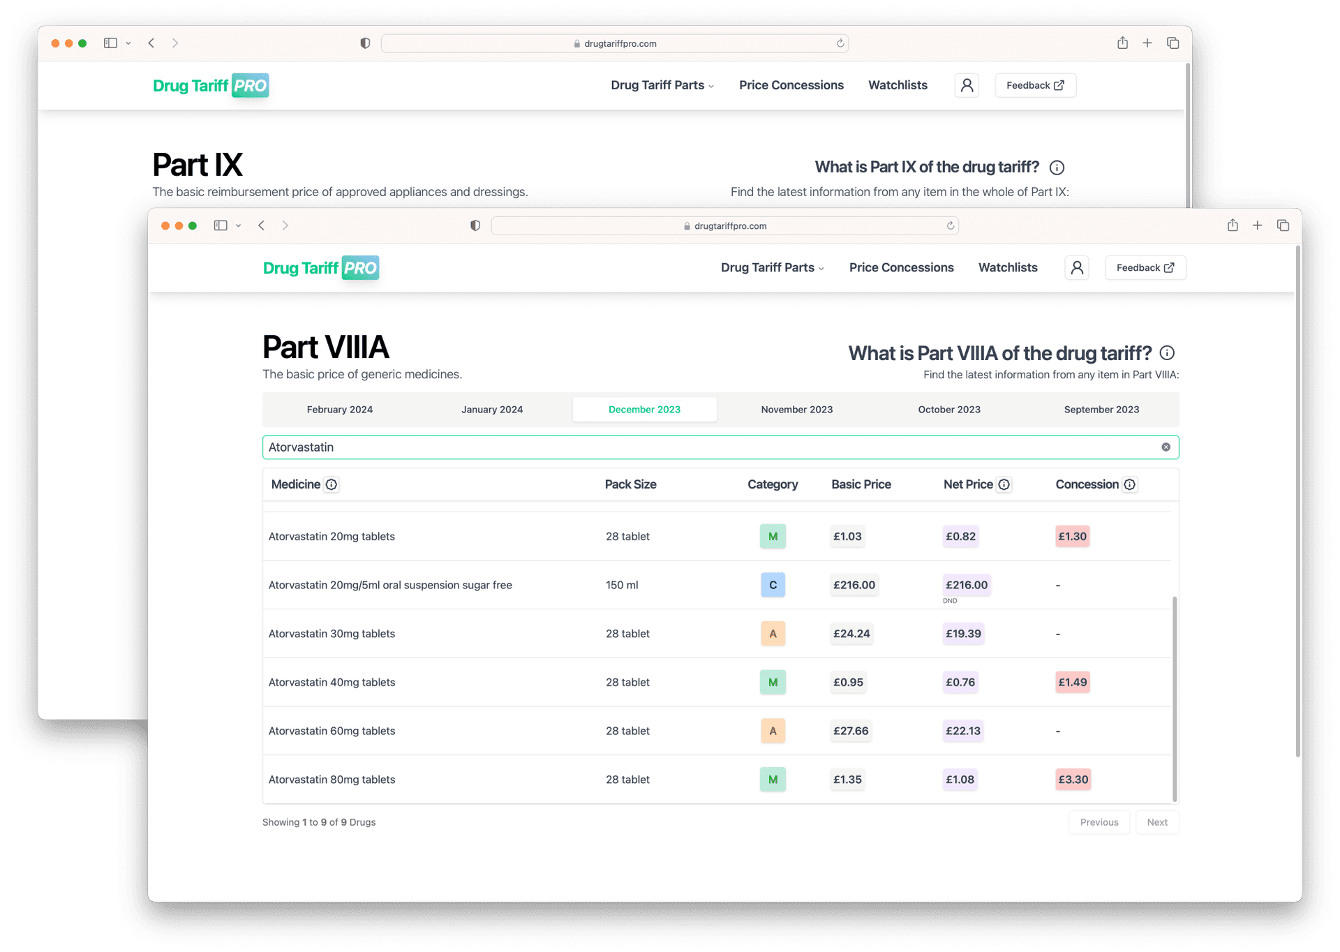Open Price Concessions in front window

(x=901, y=268)
